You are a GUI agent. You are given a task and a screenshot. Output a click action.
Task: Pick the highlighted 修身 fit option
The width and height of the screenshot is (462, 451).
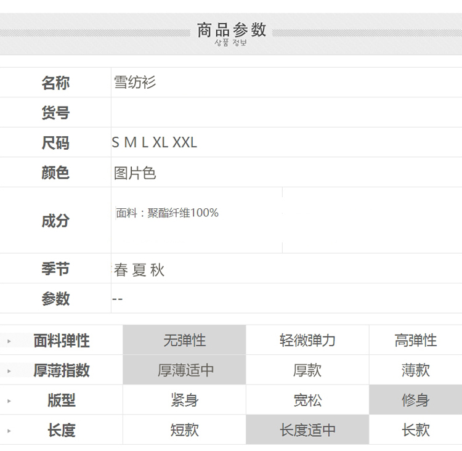click(x=415, y=400)
